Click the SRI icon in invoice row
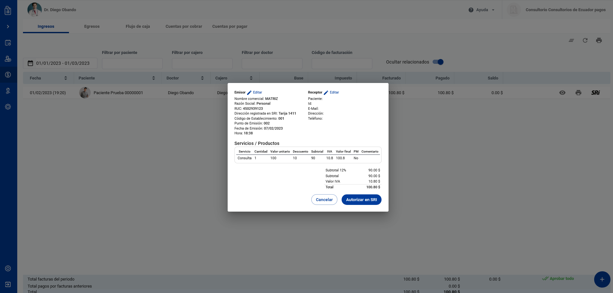The height and width of the screenshot is (293, 613). point(595,93)
